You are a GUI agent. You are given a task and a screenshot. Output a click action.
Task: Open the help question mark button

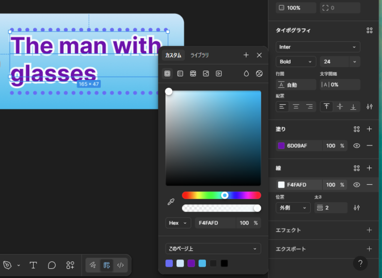[x=360, y=263]
